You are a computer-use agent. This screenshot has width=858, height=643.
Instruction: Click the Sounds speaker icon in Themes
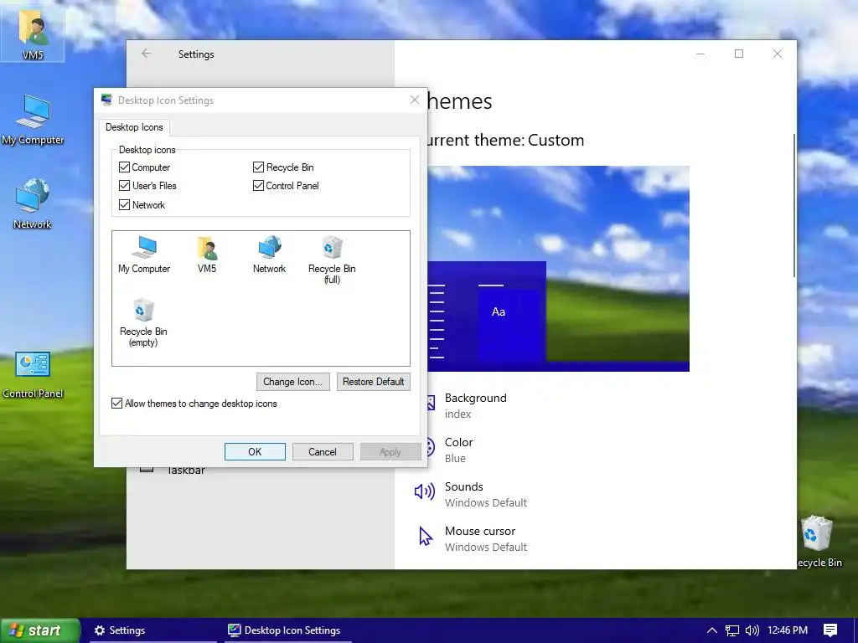tap(425, 491)
